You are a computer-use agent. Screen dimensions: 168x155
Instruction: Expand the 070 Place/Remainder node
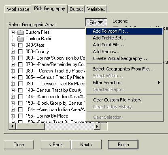click(13, 64)
